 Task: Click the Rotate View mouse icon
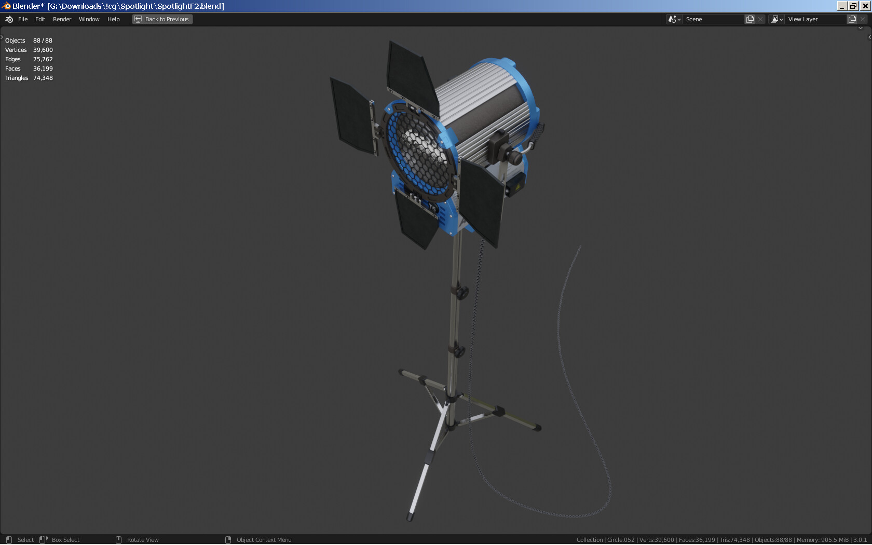click(118, 540)
